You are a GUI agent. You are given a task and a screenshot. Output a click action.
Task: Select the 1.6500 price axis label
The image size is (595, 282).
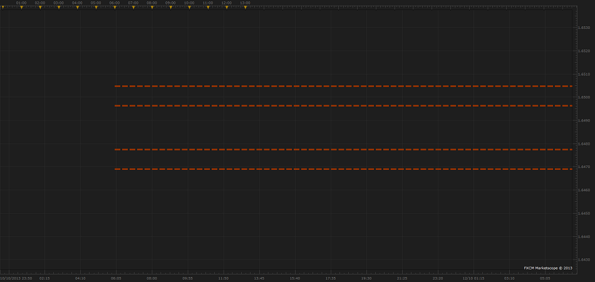pos(584,98)
